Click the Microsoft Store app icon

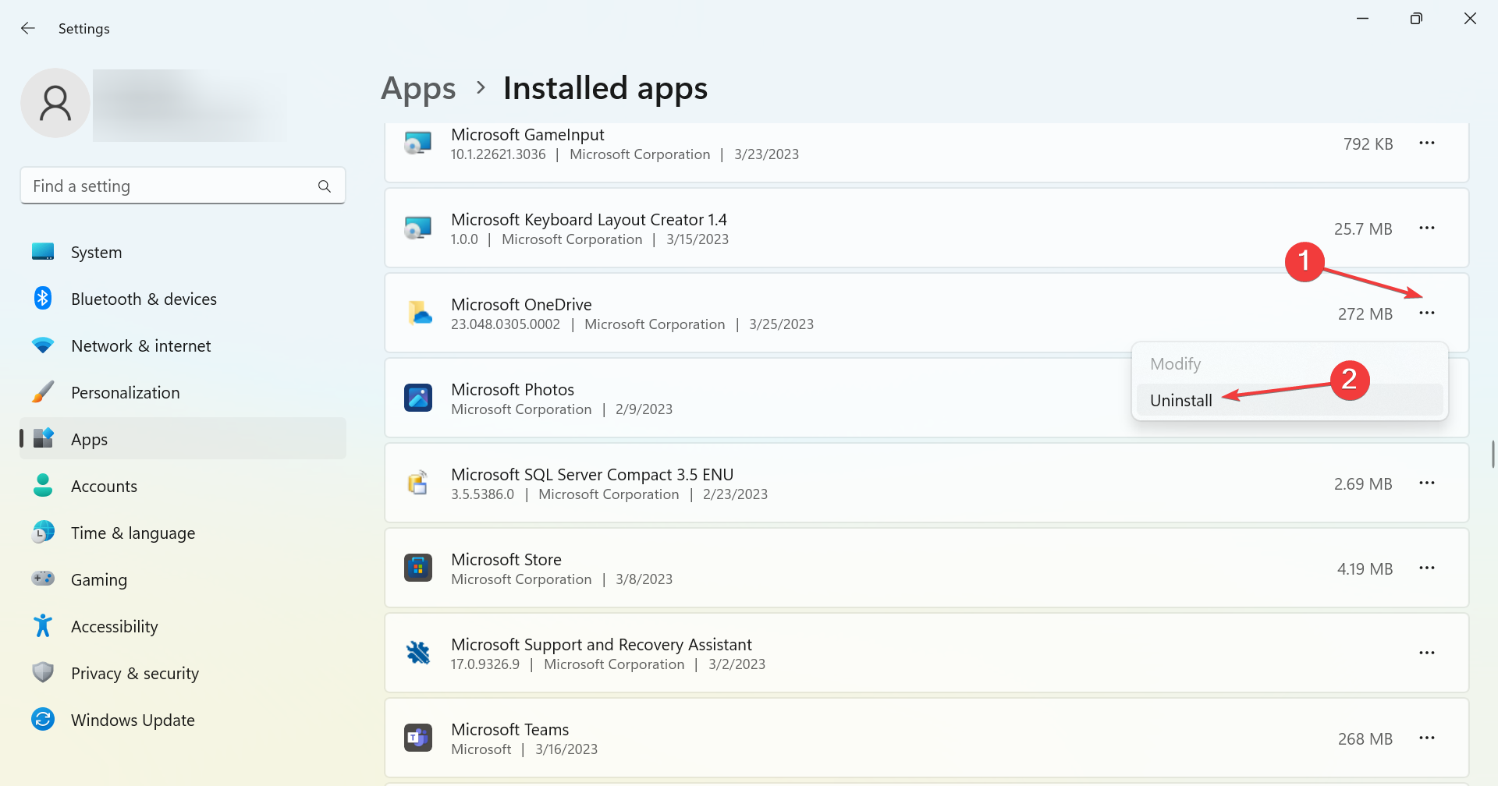[418, 568]
